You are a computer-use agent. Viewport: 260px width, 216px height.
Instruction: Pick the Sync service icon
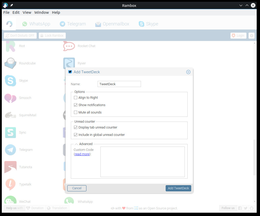pyautogui.click(x=10, y=133)
